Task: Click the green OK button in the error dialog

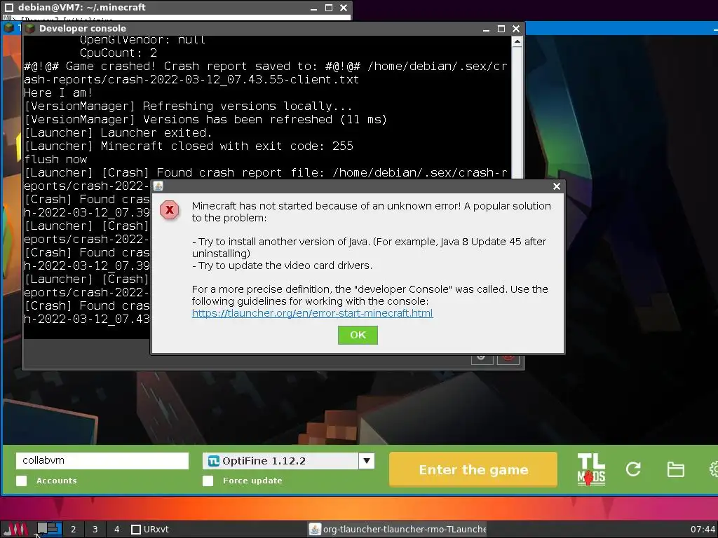Action: 358,335
